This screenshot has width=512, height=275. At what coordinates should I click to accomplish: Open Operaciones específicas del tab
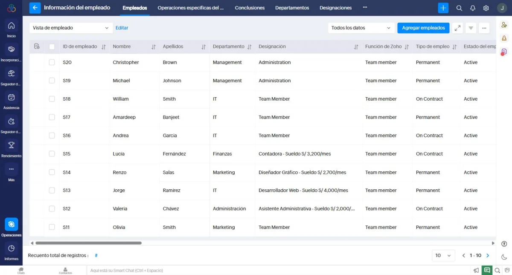click(191, 8)
